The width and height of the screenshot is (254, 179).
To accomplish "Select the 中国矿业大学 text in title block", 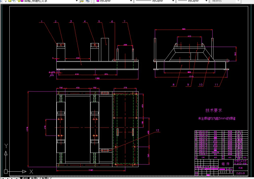I will click(241, 161).
